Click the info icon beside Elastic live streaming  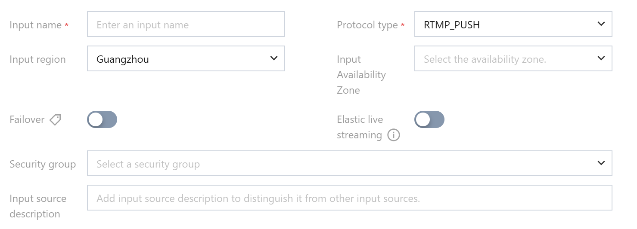pyautogui.click(x=394, y=135)
